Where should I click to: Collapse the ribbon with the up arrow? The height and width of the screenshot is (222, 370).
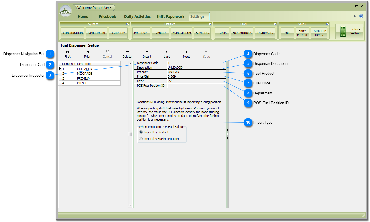coord(355,16)
